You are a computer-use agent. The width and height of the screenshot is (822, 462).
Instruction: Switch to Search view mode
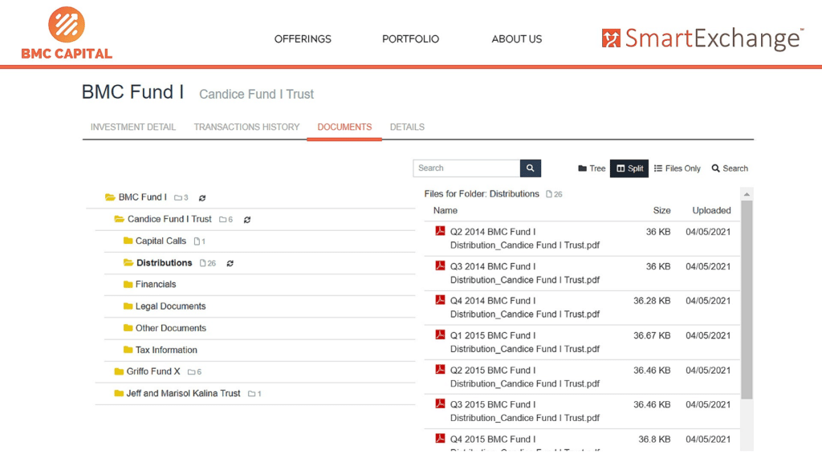coord(730,168)
